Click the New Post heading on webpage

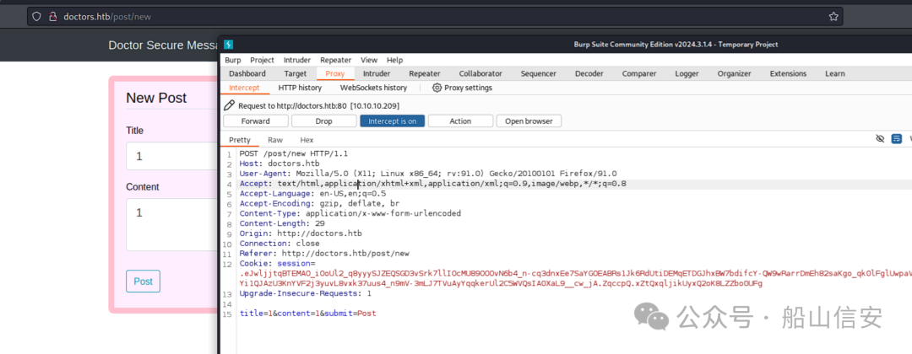pos(156,98)
